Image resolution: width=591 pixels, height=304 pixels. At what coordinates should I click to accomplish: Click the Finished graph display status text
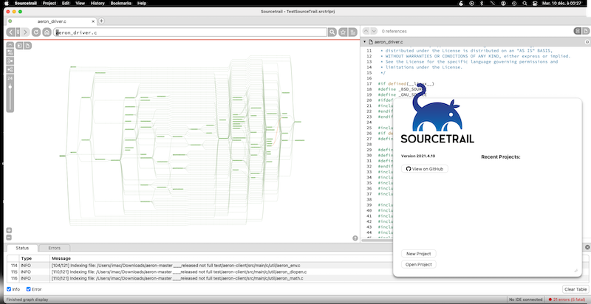click(x=27, y=300)
